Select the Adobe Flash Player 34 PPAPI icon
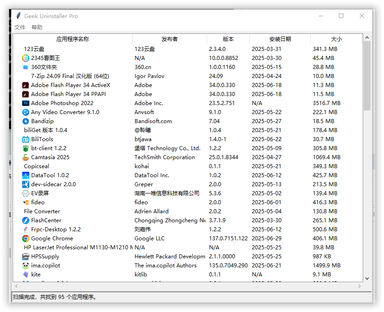 click(25, 94)
